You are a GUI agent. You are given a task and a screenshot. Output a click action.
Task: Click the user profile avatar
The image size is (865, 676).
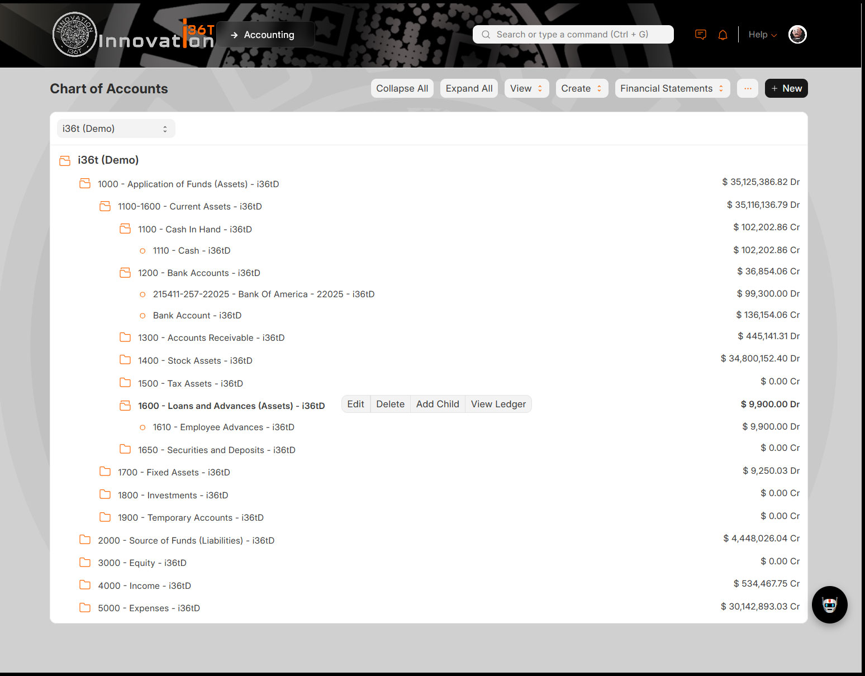click(797, 35)
